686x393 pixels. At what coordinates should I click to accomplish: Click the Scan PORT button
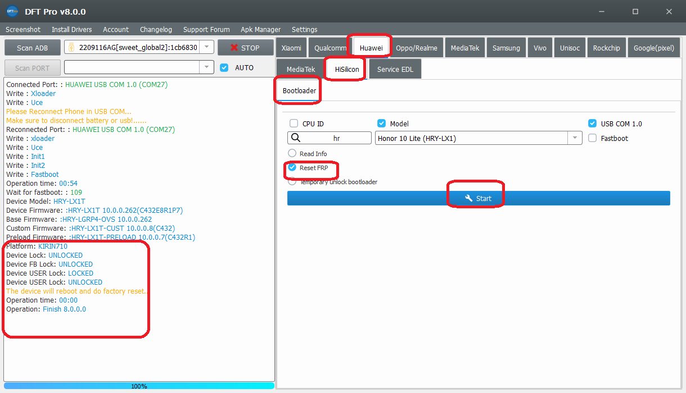[32, 67]
